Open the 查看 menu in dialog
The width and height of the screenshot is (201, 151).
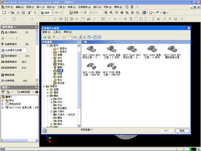[x=47, y=32]
